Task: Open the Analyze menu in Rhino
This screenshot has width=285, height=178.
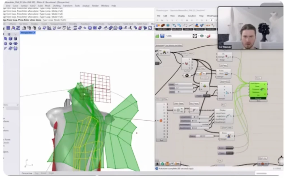Action: [x=86, y=6]
